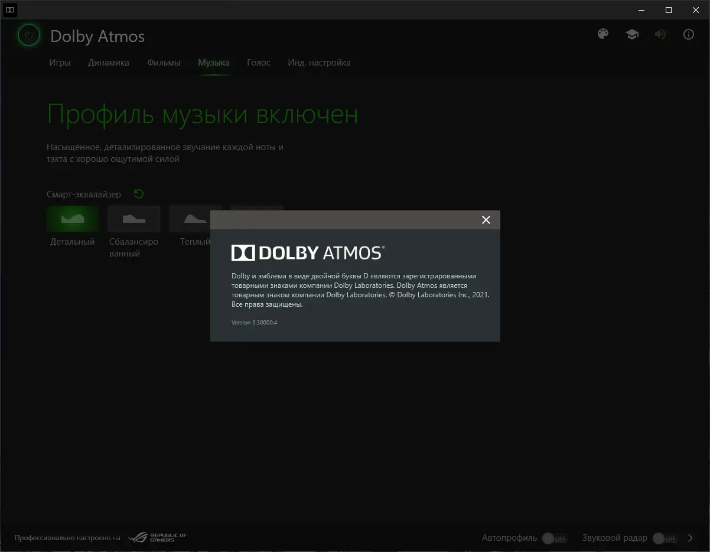Click the Dolby icon in title bar
Image resolution: width=710 pixels, height=552 pixels.
click(x=9, y=10)
